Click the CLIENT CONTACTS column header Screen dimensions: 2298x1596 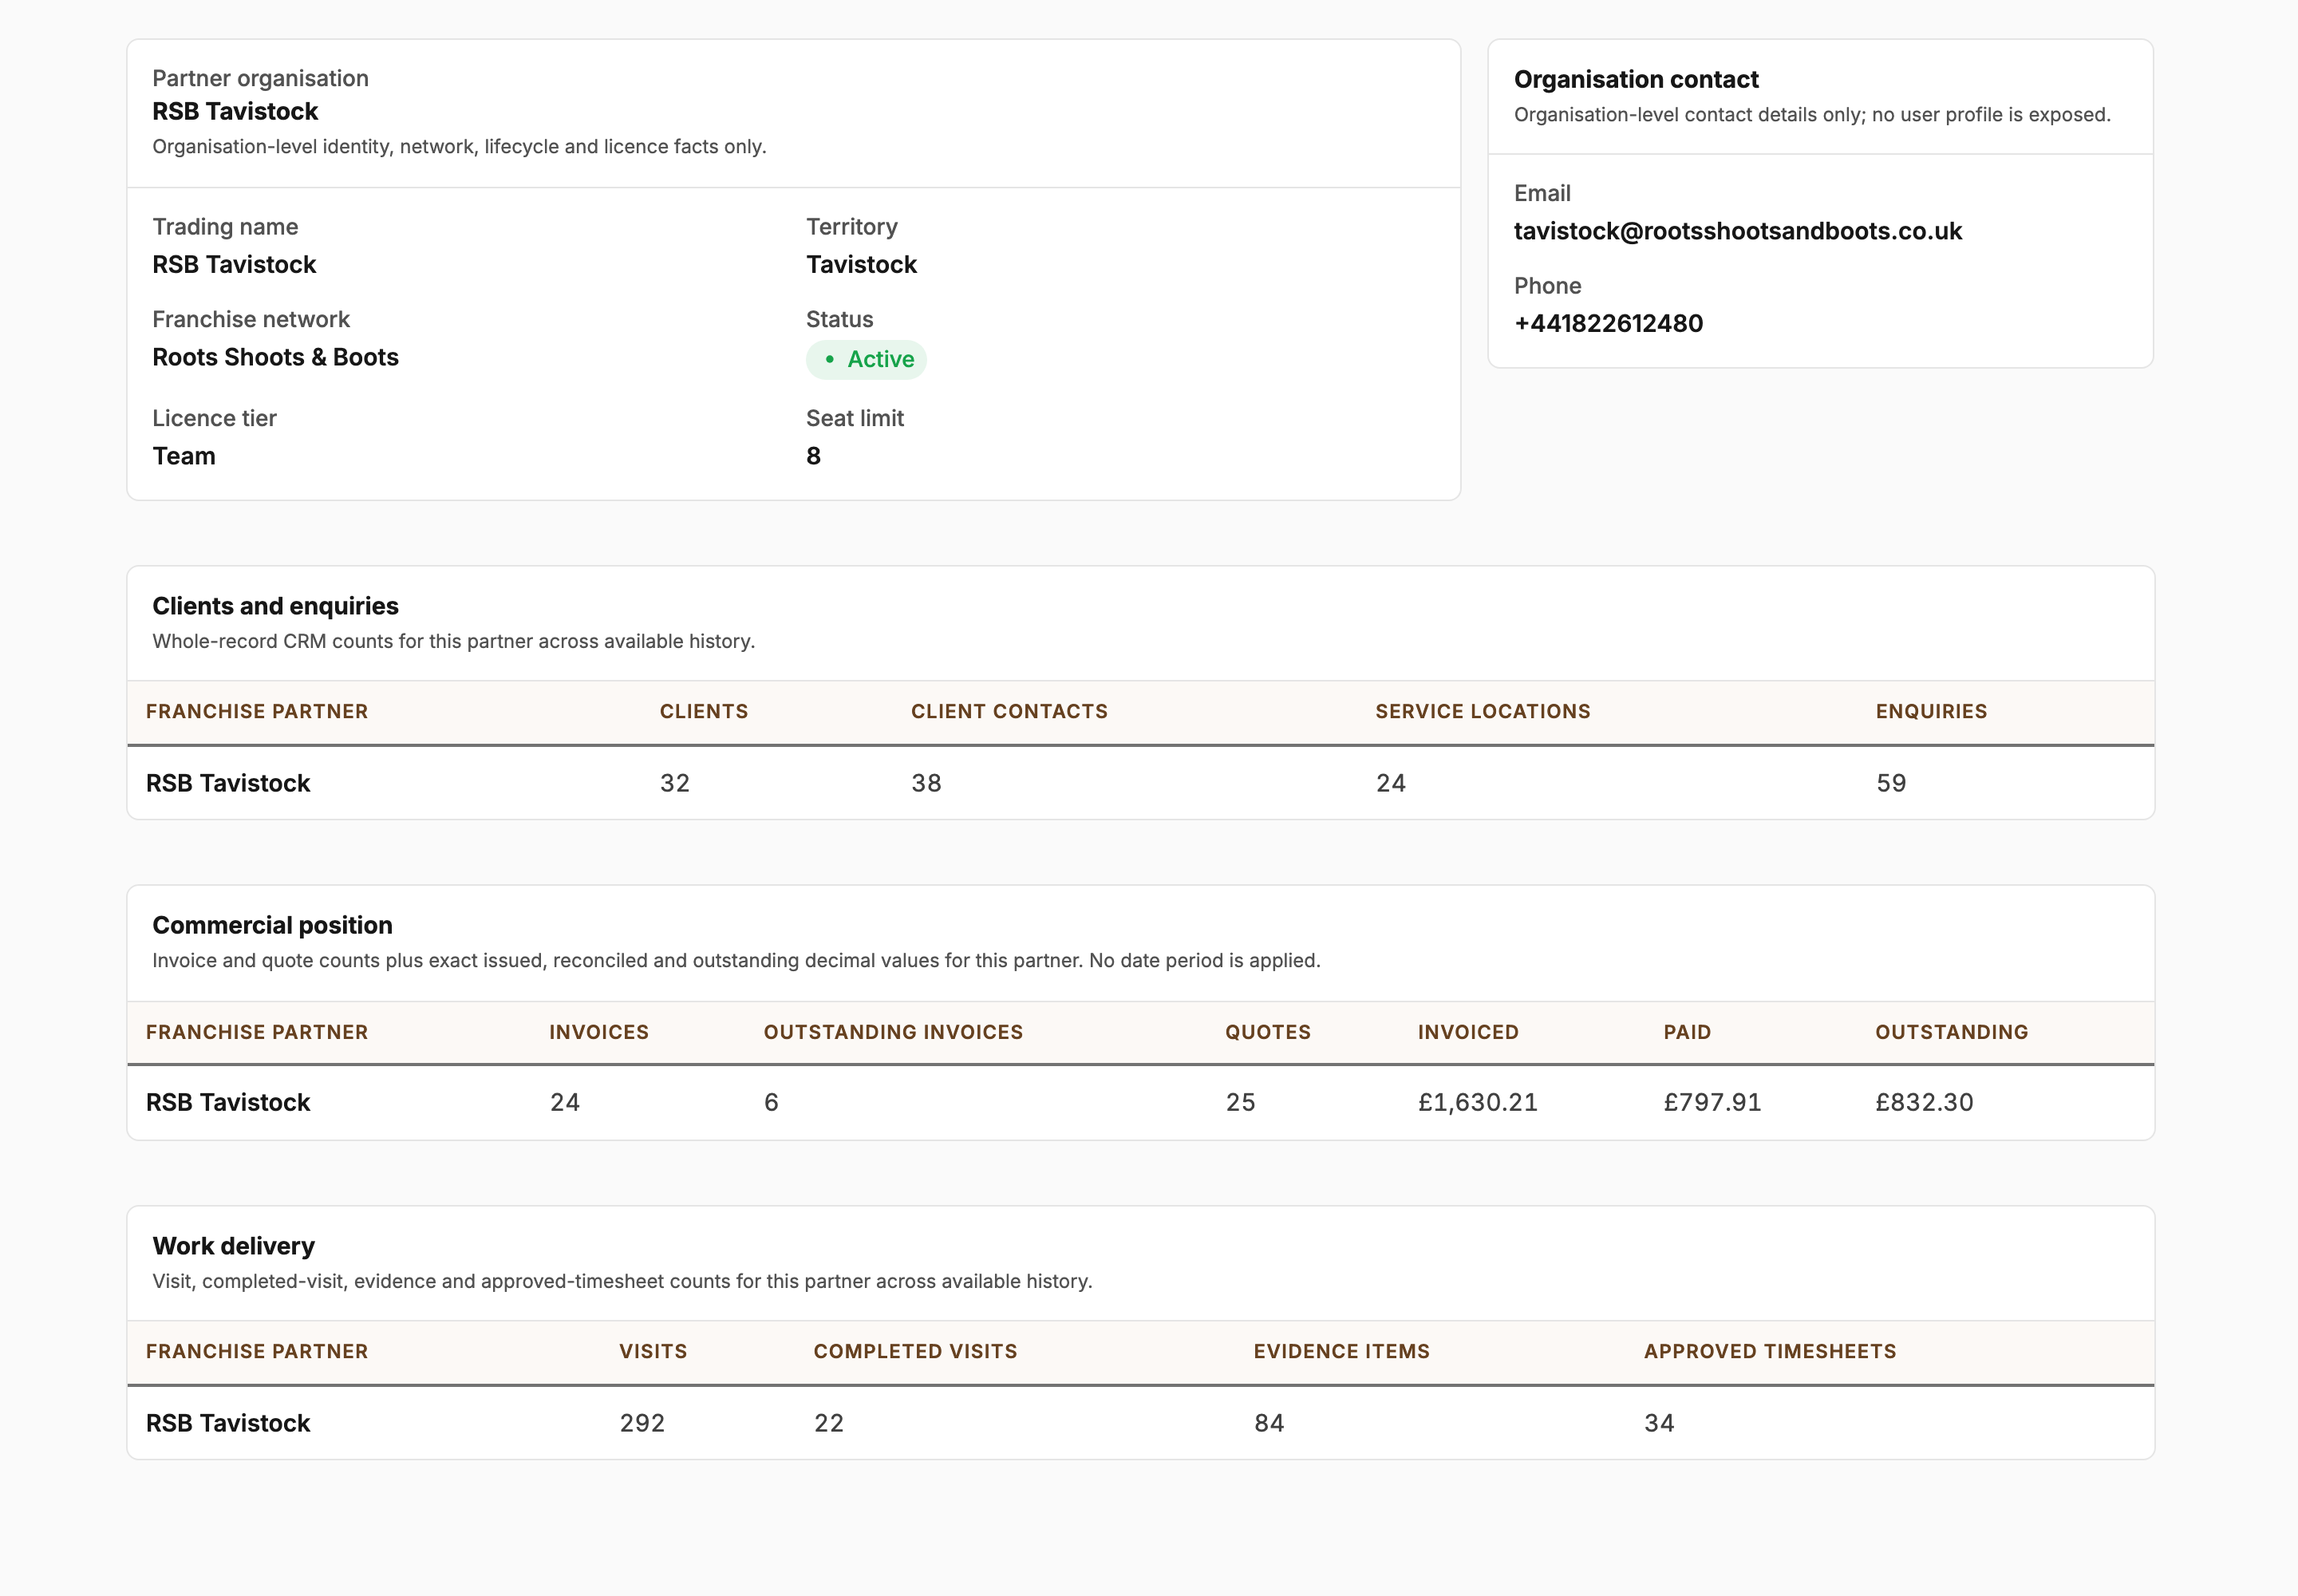(1009, 711)
